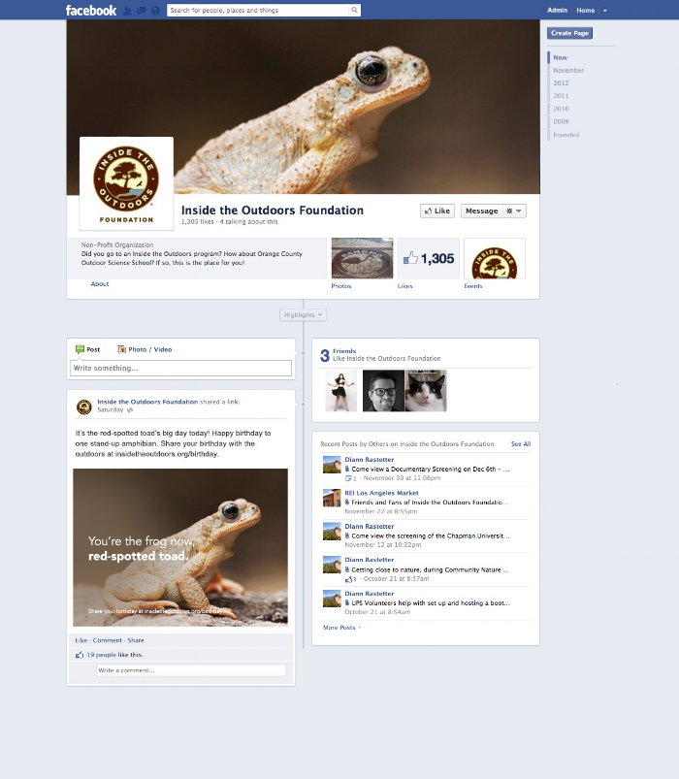Click the like count icon on October 21 post
Viewport: 679px width, 779px height.
tap(351, 579)
